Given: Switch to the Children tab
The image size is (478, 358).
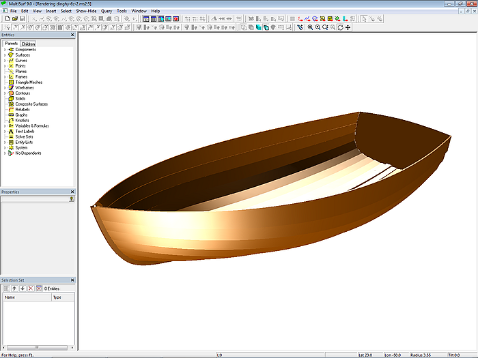Looking at the screenshot, I should [x=29, y=44].
